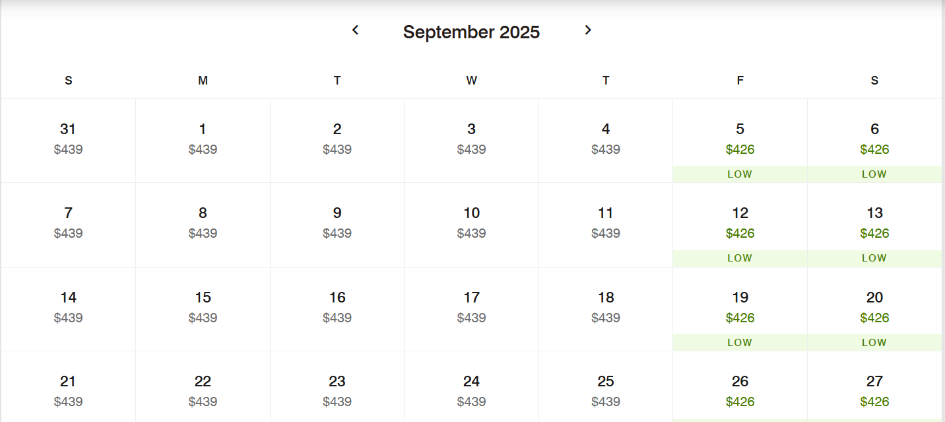The image size is (945, 422).
Task: Choose September 24 date cell
Action: pyautogui.click(x=471, y=387)
